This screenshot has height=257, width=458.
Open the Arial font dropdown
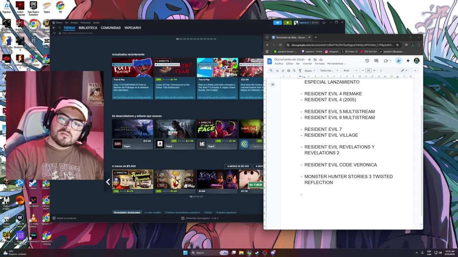(x=350, y=71)
